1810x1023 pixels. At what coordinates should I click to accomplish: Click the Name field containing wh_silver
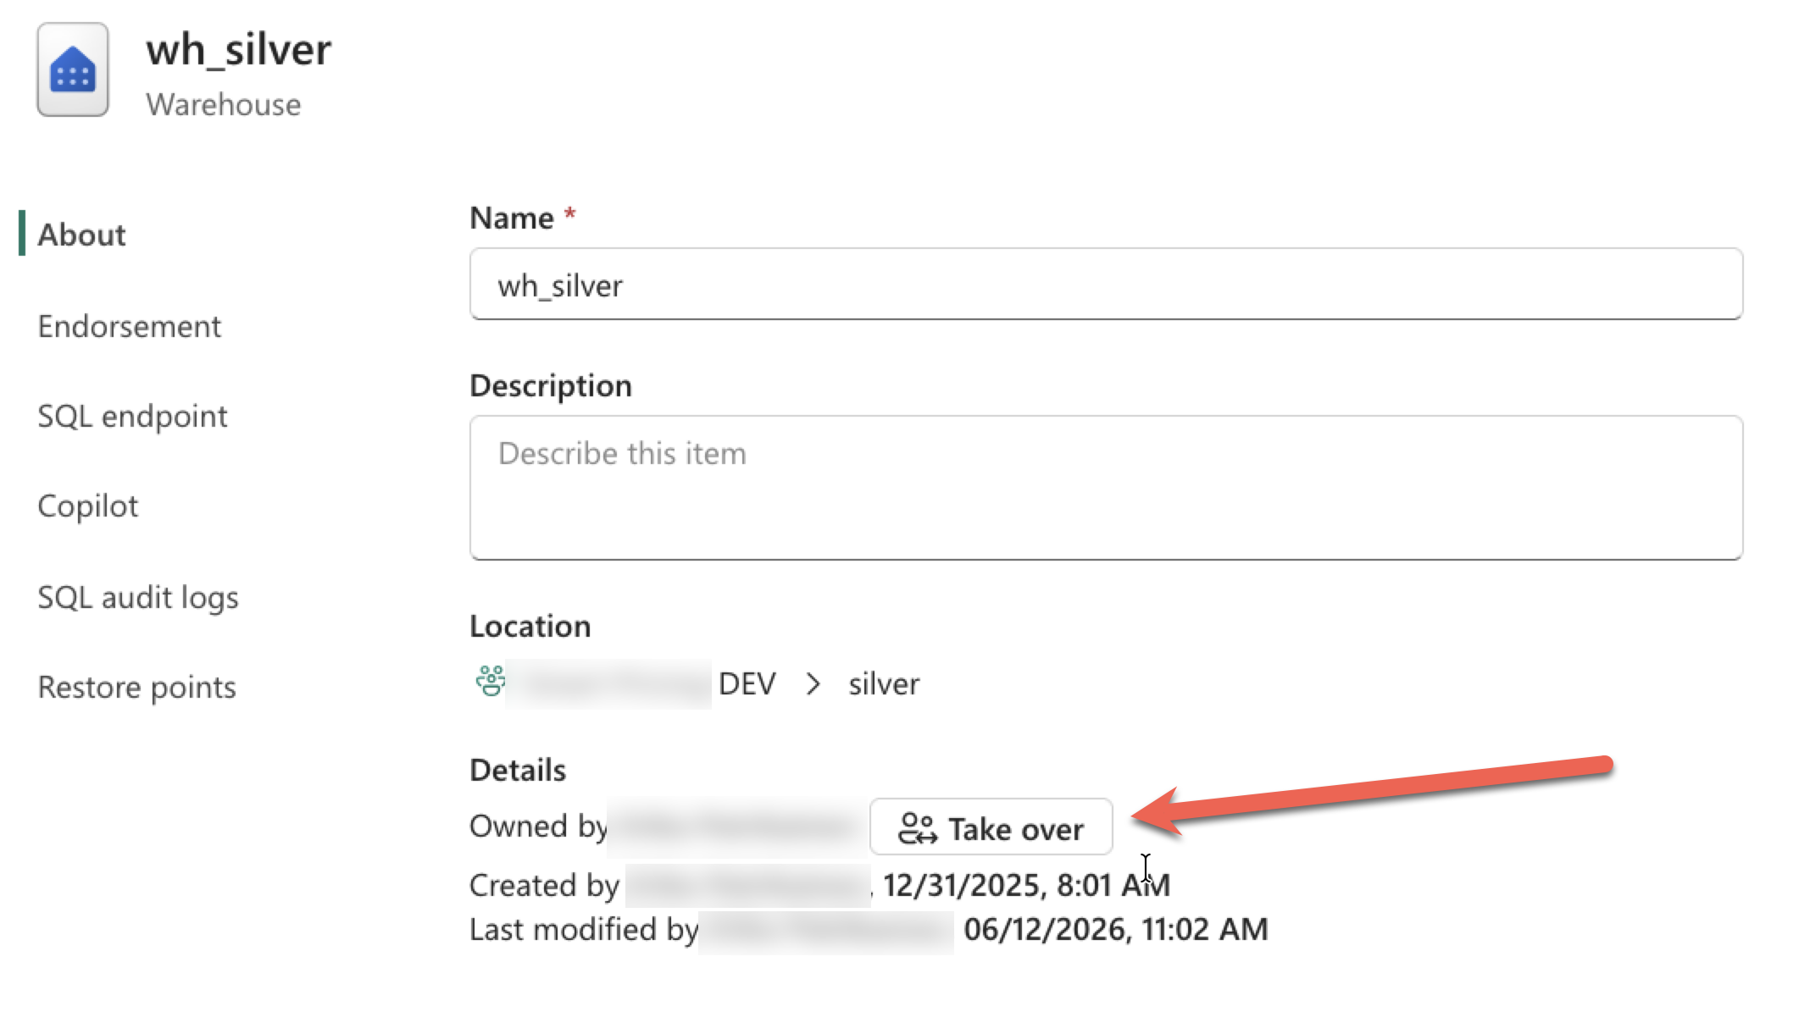point(1106,285)
